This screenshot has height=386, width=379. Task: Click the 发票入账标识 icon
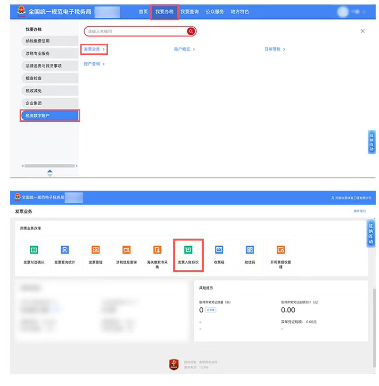tap(188, 250)
